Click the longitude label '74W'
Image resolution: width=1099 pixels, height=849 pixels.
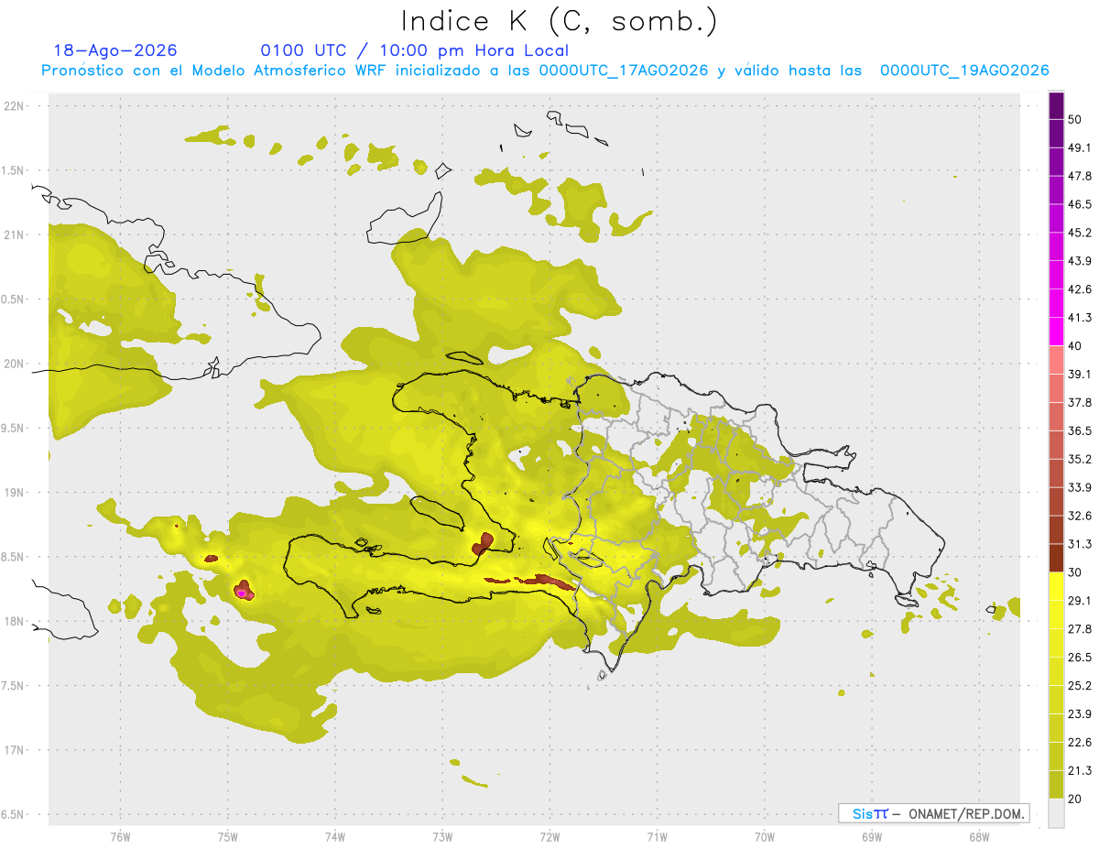click(334, 836)
